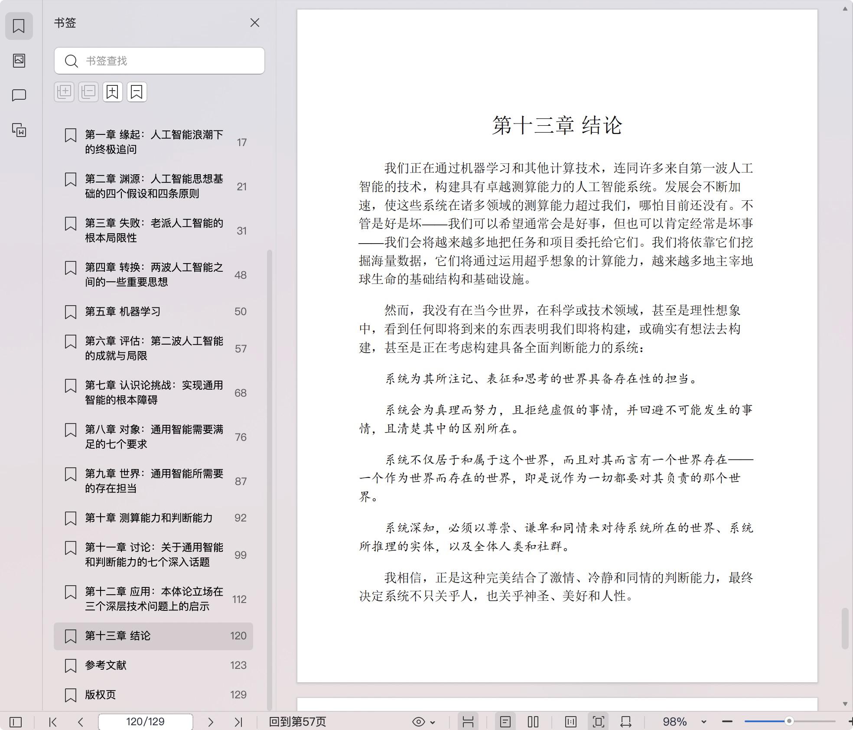This screenshot has height=730, width=853.
Task: Click the bookmark icon beside 第五章 机器学习
Action: (71, 312)
